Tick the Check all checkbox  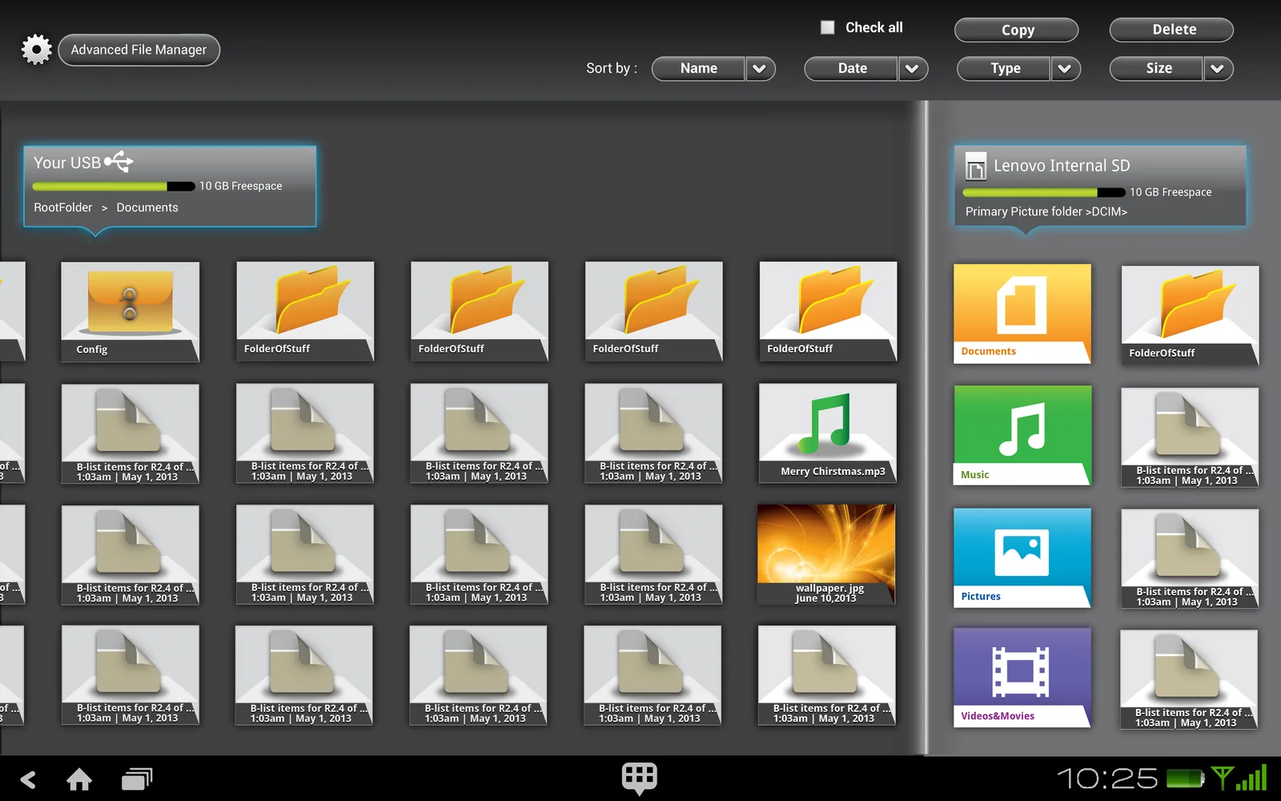[x=828, y=27]
